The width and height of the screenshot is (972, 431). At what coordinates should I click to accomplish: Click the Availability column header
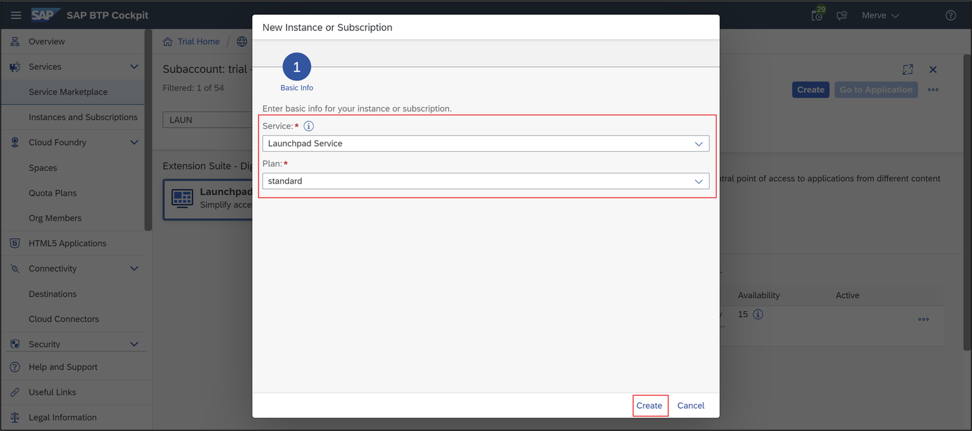point(759,295)
